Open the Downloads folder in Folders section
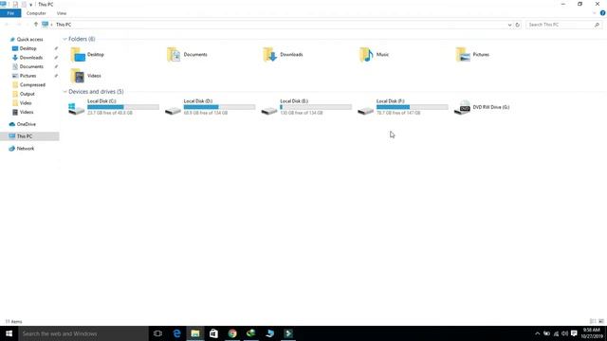This screenshot has height=341, width=607. pos(284,55)
